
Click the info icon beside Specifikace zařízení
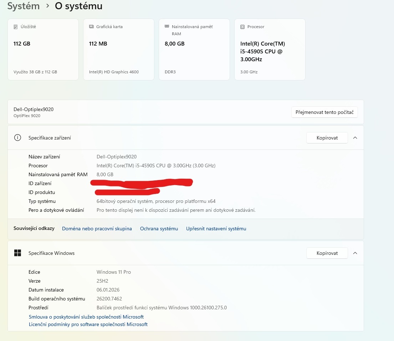pyautogui.click(x=17, y=137)
